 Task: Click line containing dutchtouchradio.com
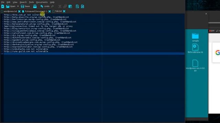[x=37, y=38]
